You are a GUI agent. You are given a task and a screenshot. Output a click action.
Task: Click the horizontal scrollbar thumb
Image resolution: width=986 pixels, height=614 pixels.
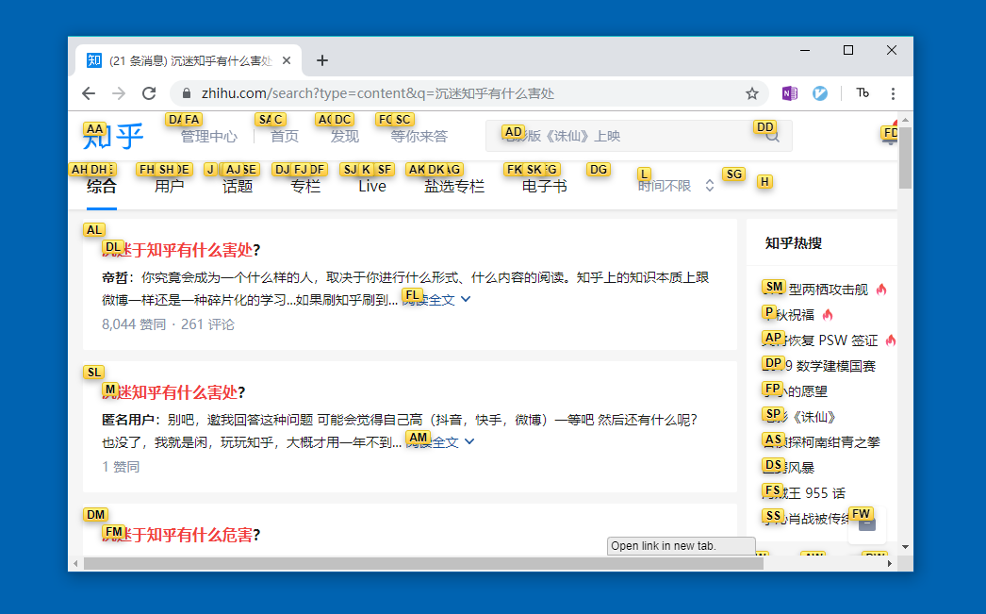(423, 564)
